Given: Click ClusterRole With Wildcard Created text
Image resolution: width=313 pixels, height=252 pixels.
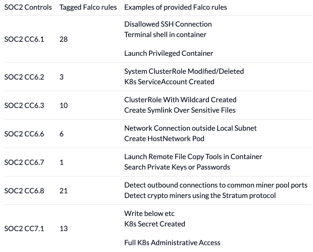Looking at the screenshot, I should (x=180, y=100).
